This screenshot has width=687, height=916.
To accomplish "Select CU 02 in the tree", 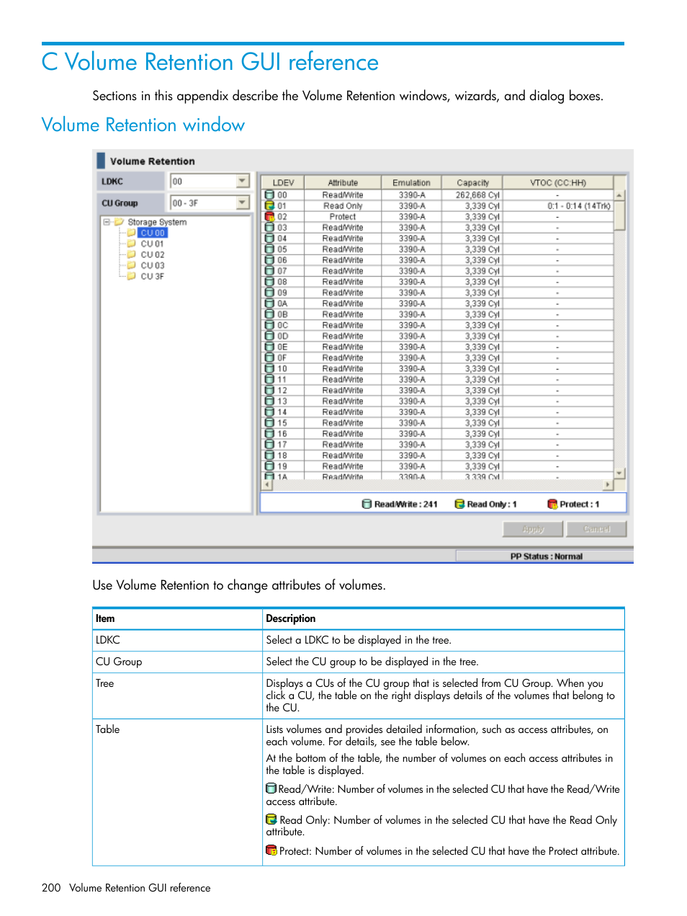I will tap(152, 254).
